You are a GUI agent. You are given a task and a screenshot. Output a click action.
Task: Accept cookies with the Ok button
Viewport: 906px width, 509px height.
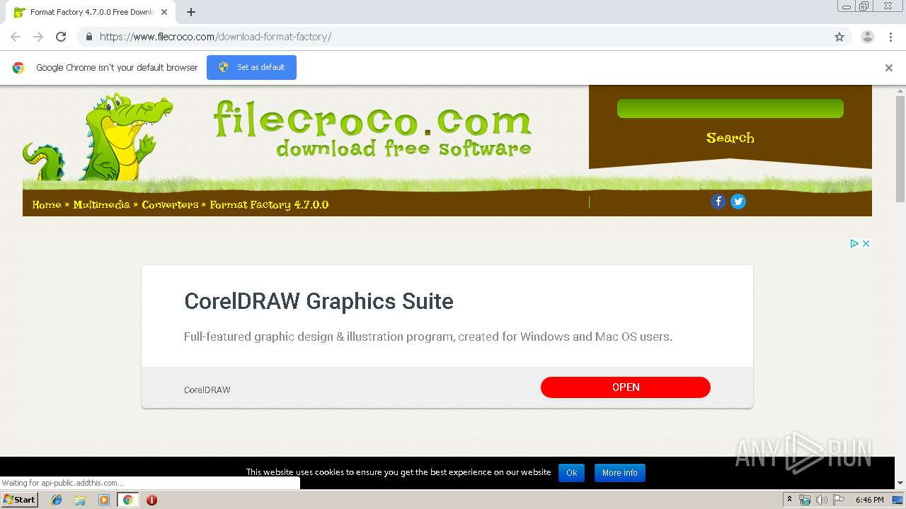pos(571,473)
